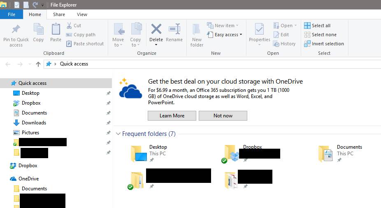
Task: Click the Quick access address bar
Action: coord(206,64)
